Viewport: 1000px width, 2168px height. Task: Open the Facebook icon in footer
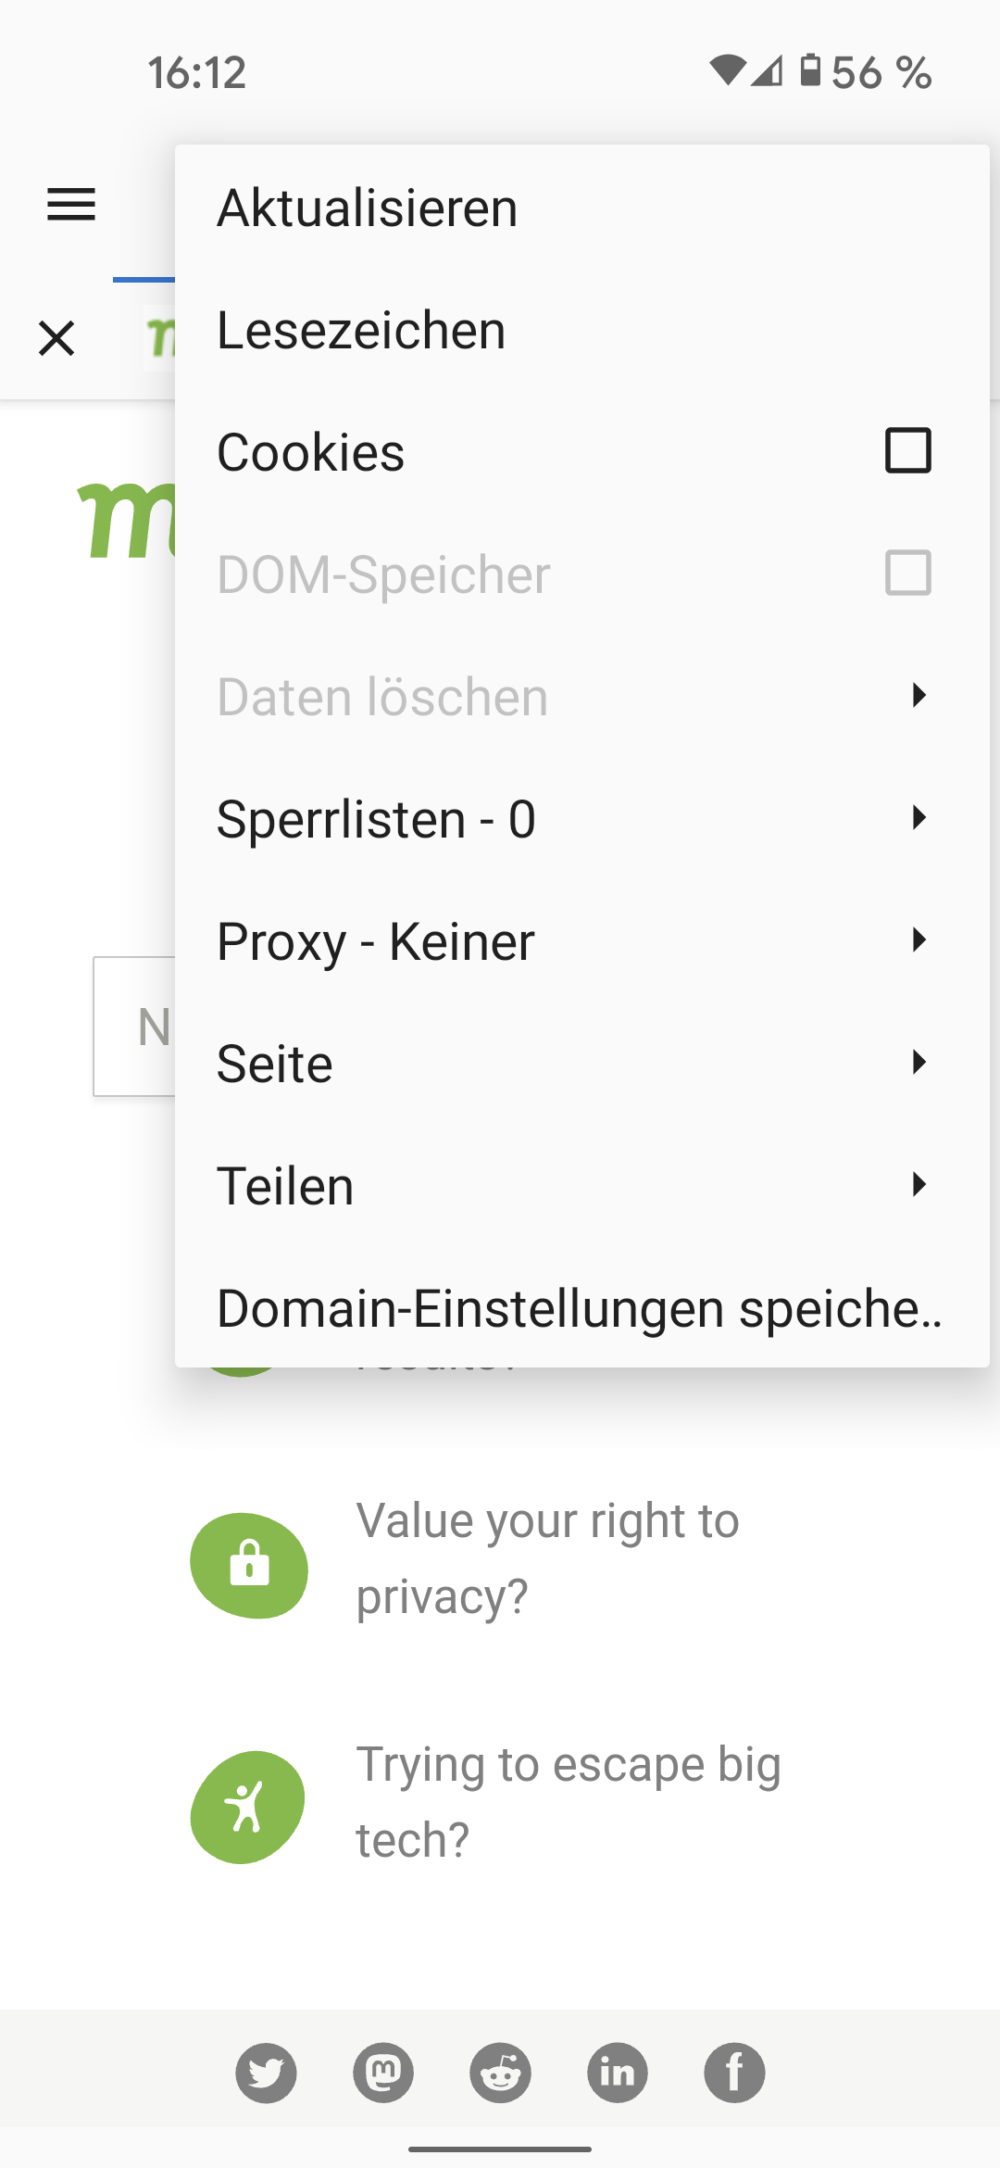734,2073
